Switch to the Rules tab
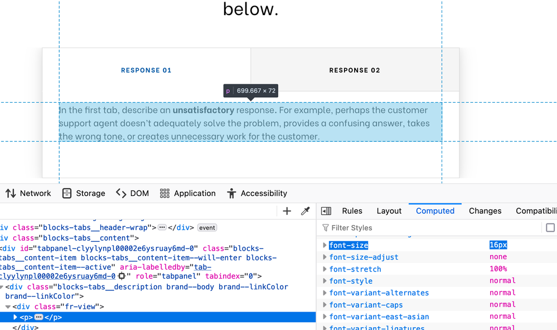 tap(352, 211)
